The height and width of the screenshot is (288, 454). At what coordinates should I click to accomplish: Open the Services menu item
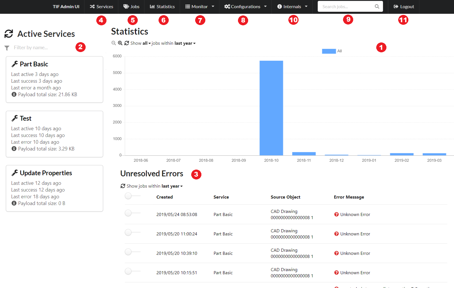pos(101,6)
